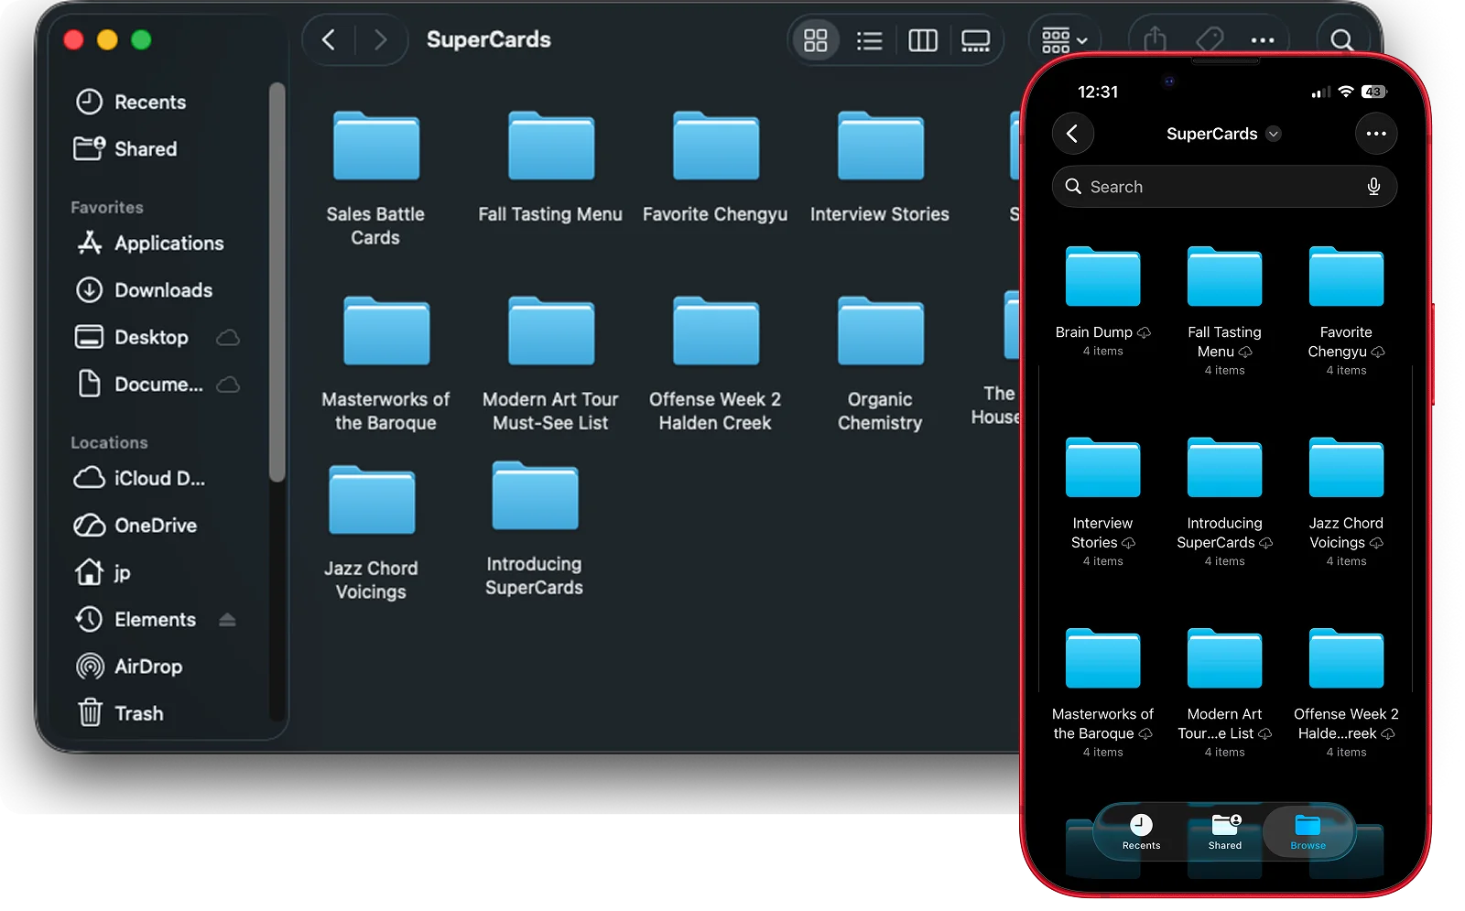Click the Finder share icon
Image resolution: width=1465 pixels, height=911 pixels.
(x=1155, y=39)
